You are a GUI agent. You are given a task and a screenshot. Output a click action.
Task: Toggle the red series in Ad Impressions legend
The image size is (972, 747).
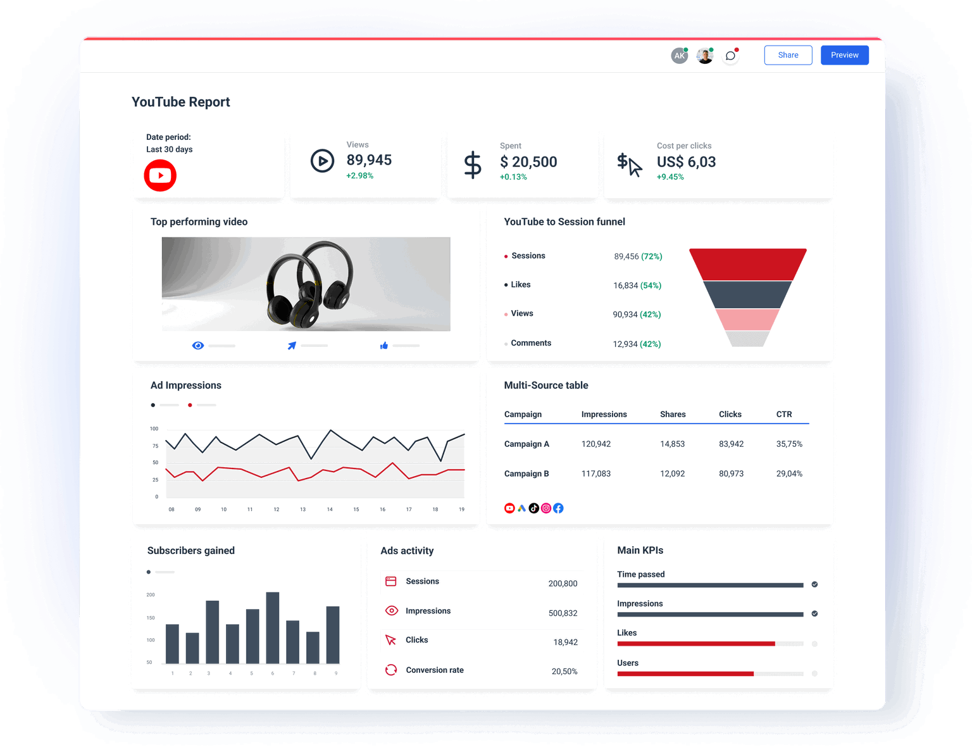190,405
